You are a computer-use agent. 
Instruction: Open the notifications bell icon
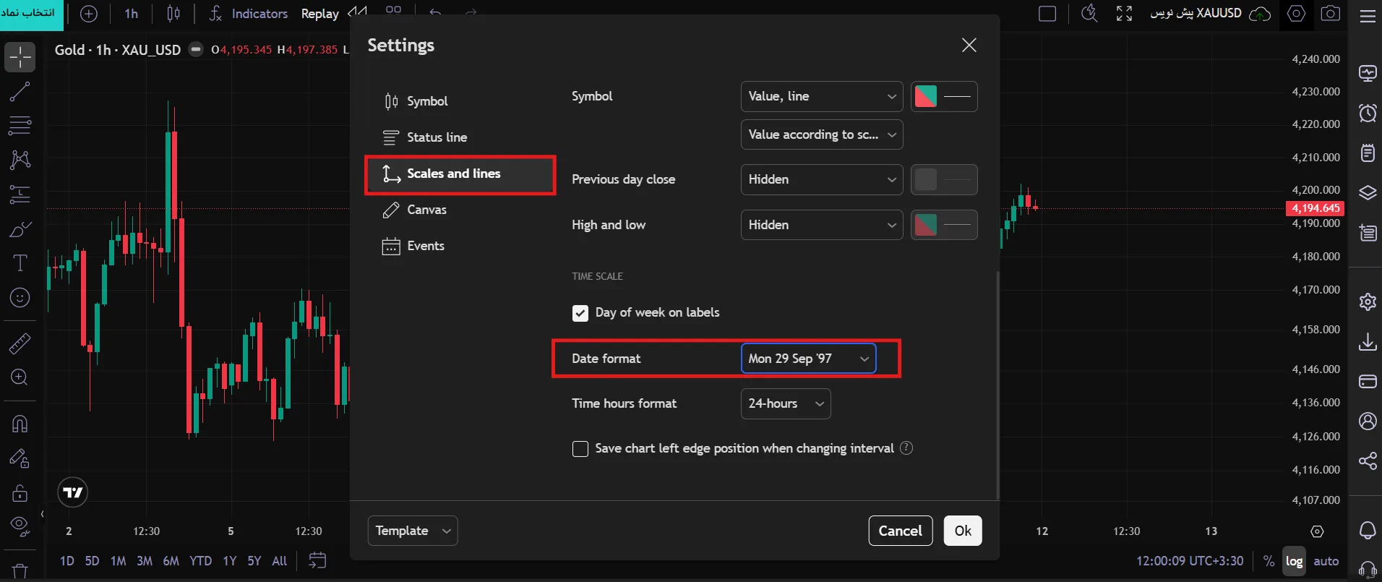pyautogui.click(x=1368, y=530)
